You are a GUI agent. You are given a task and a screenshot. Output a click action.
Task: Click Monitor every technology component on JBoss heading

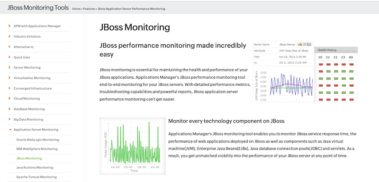coord(226,121)
